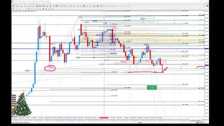Image resolution: width=224 pixels, height=126 pixels.
Task: Select the M5 timeframe button
Action: (109, 6)
